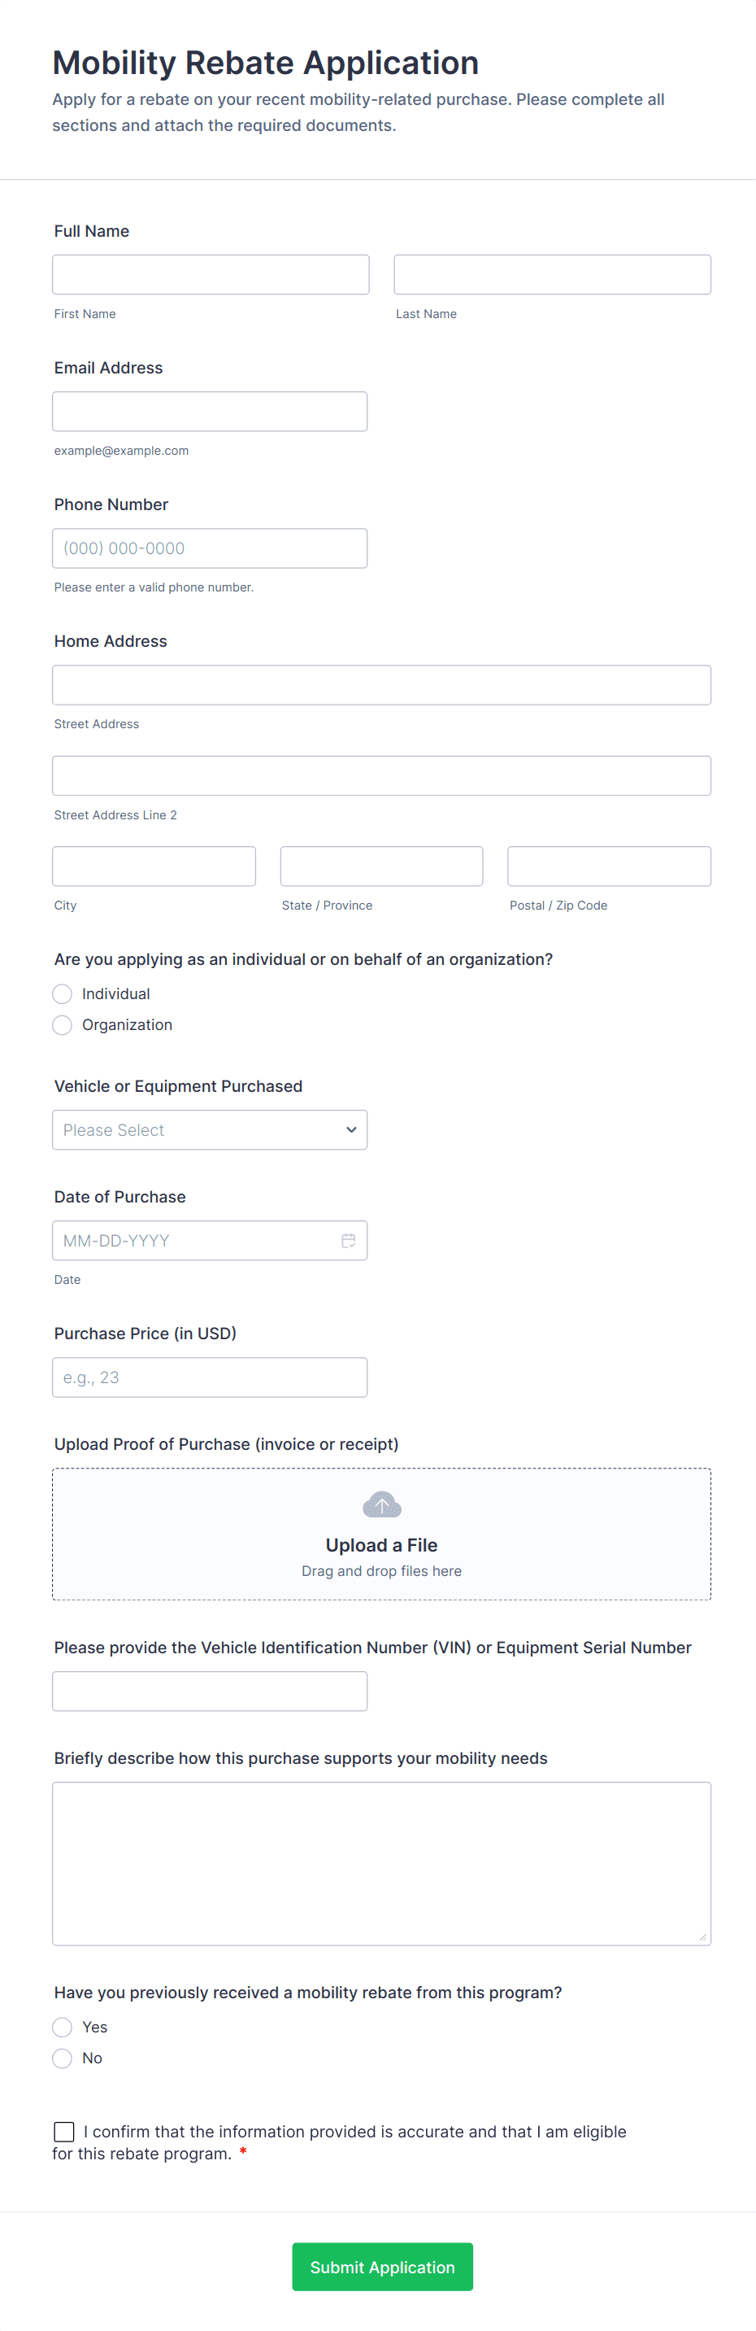Focus the Postal / Zip Code field

(x=609, y=866)
